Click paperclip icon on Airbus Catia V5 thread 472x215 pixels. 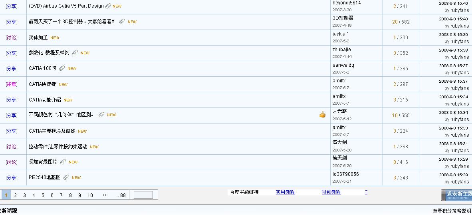click(x=108, y=6)
